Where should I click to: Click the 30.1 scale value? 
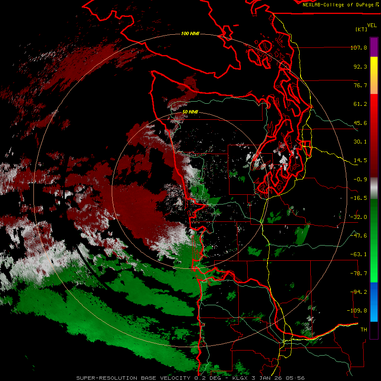(360, 142)
